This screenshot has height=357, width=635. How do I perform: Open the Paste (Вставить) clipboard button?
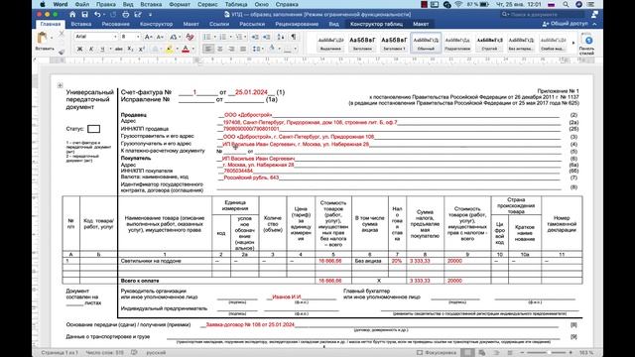pos(43,42)
